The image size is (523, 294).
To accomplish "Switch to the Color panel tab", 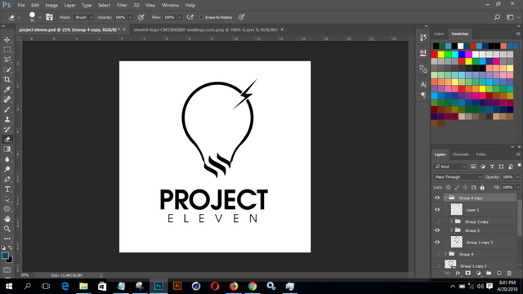I will click(439, 33).
